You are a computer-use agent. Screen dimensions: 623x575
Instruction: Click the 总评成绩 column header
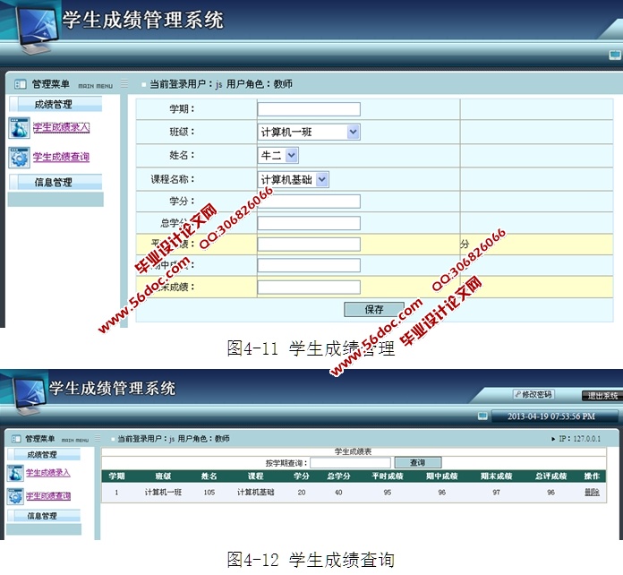(550, 476)
